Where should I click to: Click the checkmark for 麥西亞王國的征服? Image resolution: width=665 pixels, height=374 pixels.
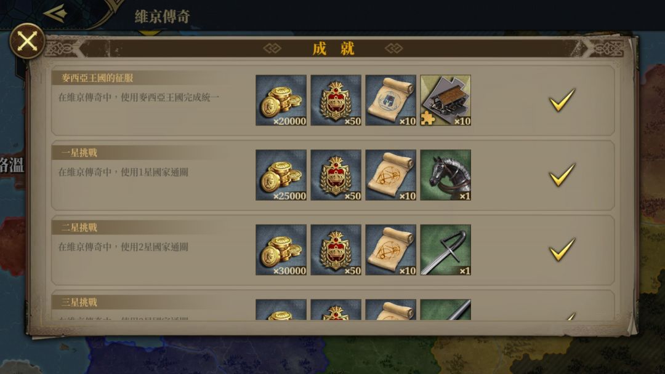pos(562,100)
